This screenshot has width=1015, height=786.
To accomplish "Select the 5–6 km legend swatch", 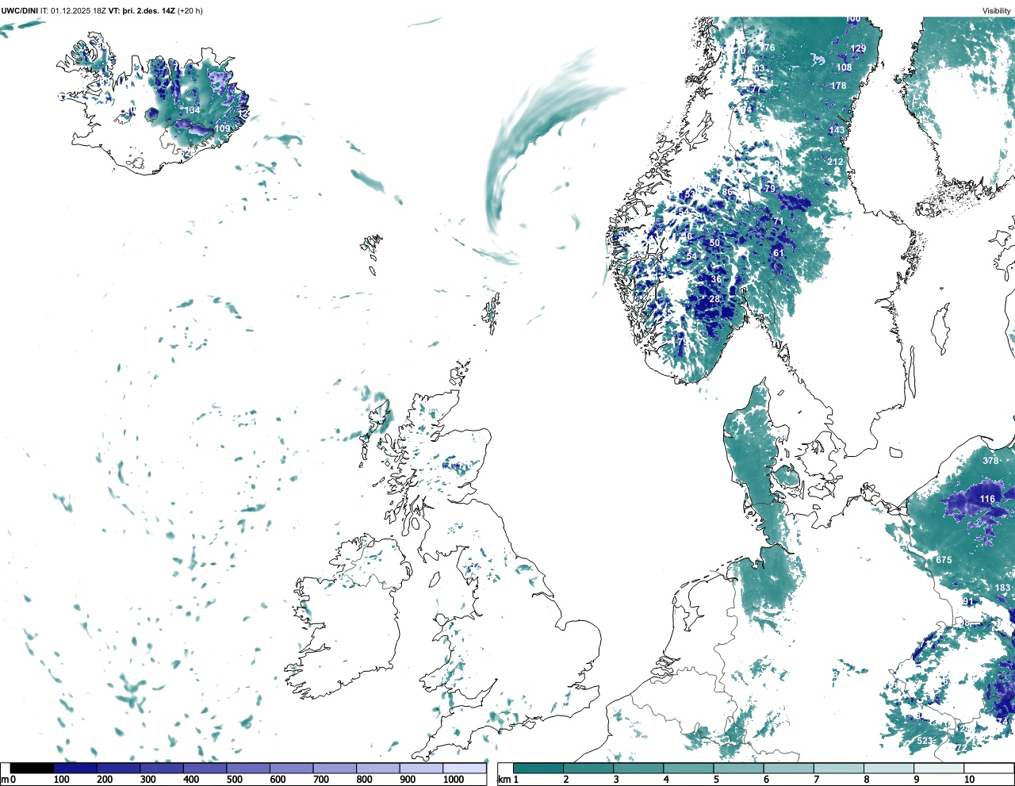I will [739, 768].
